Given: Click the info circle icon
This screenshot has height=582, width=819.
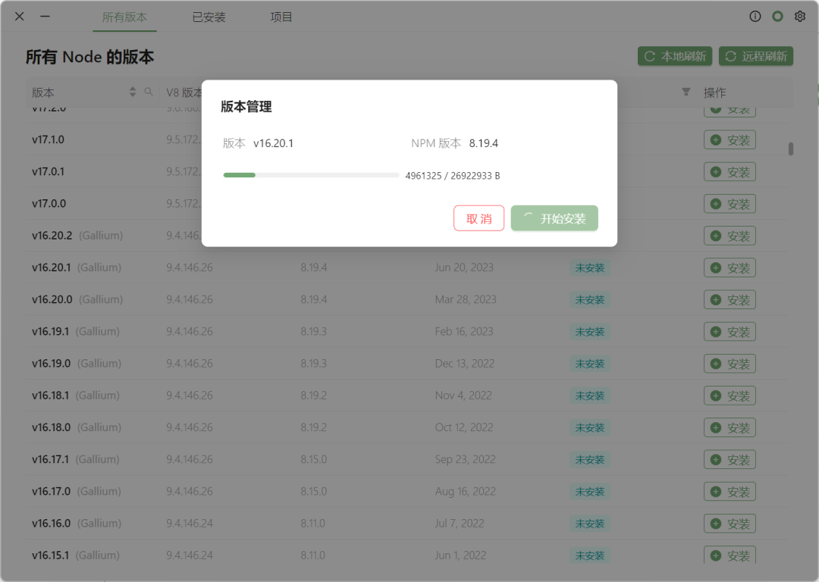Looking at the screenshot, I should tap(755, 16).
